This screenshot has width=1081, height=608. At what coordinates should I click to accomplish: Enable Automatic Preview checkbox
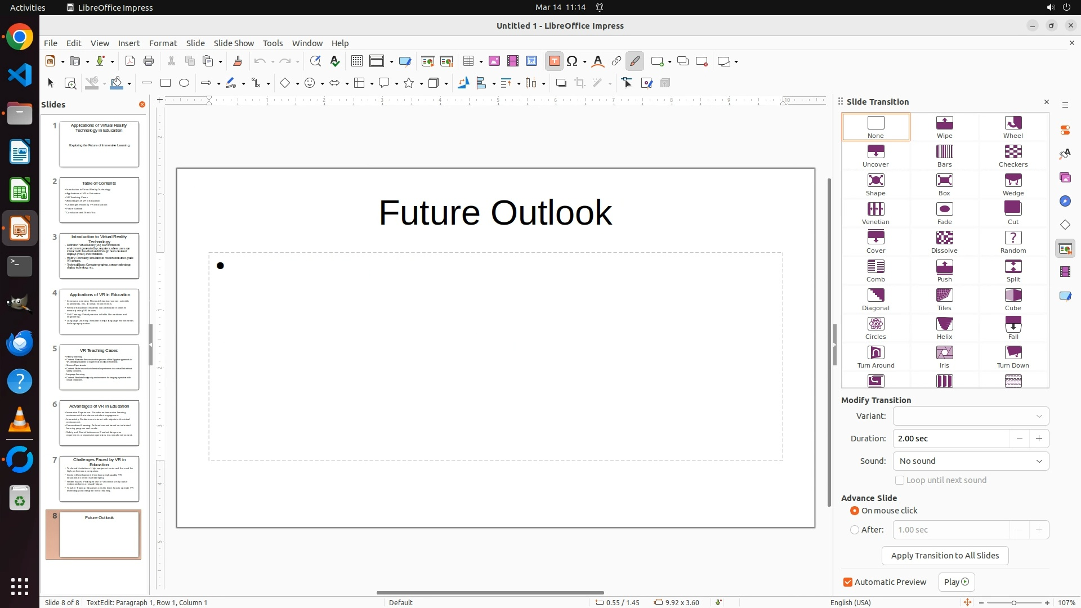pyautogui.click(x=848, y=582)
